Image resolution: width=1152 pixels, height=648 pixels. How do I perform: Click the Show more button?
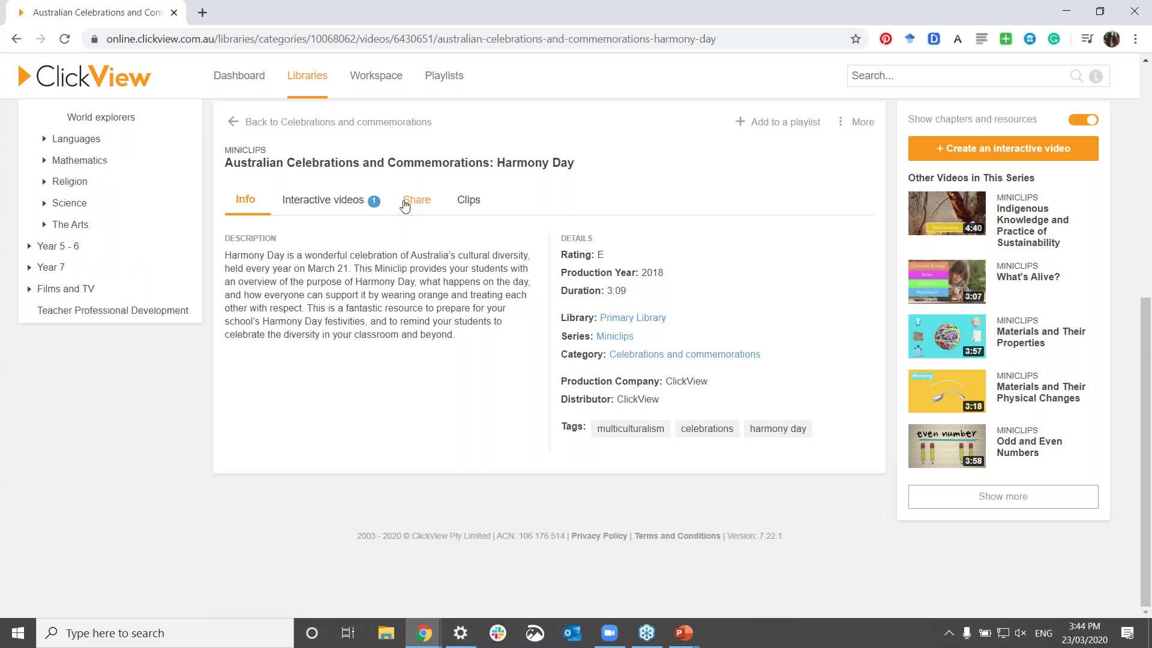[1003, 497]
